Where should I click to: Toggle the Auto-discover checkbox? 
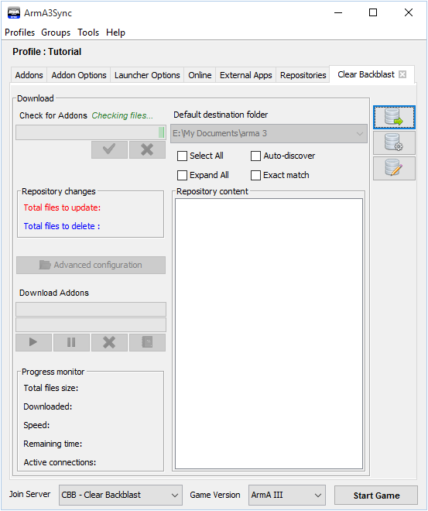click(255, 156)
